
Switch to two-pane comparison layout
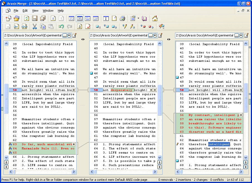pos(72,19)
